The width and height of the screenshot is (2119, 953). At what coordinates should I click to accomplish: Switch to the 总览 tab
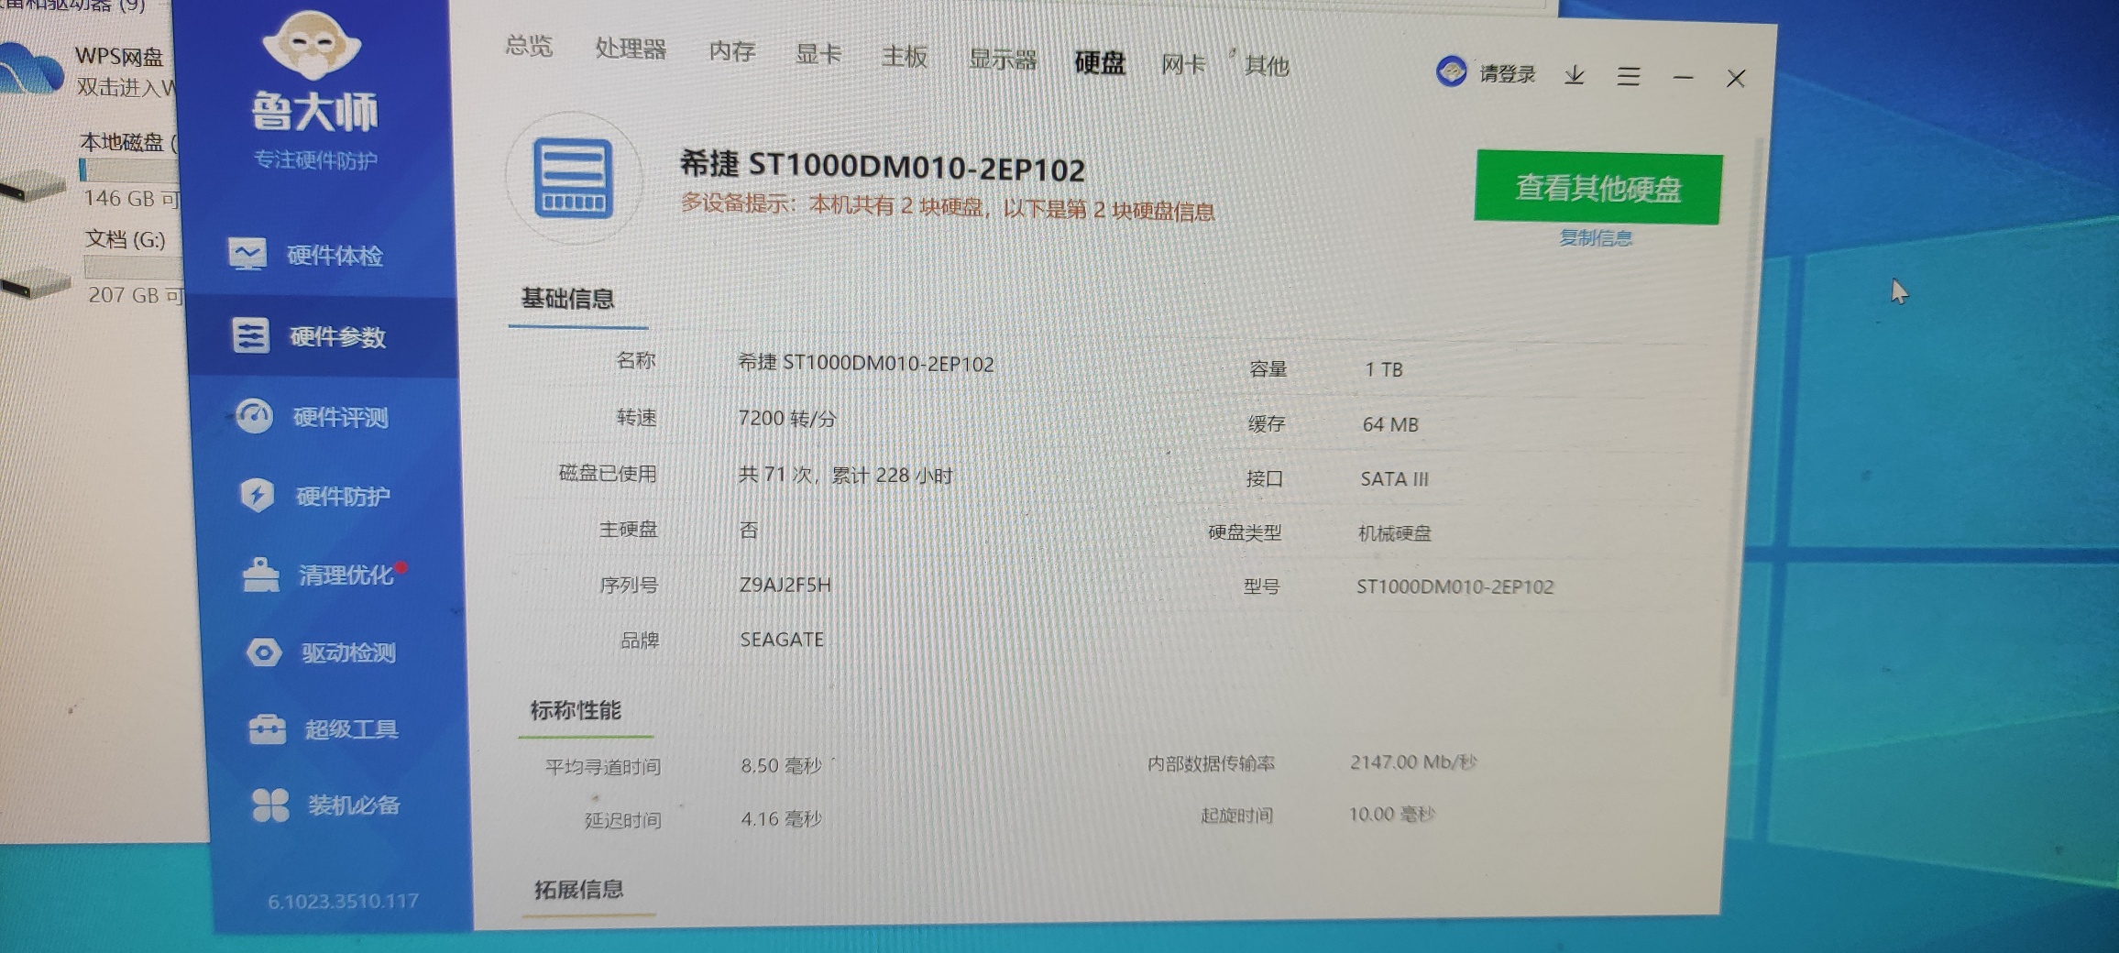point(529,45)
